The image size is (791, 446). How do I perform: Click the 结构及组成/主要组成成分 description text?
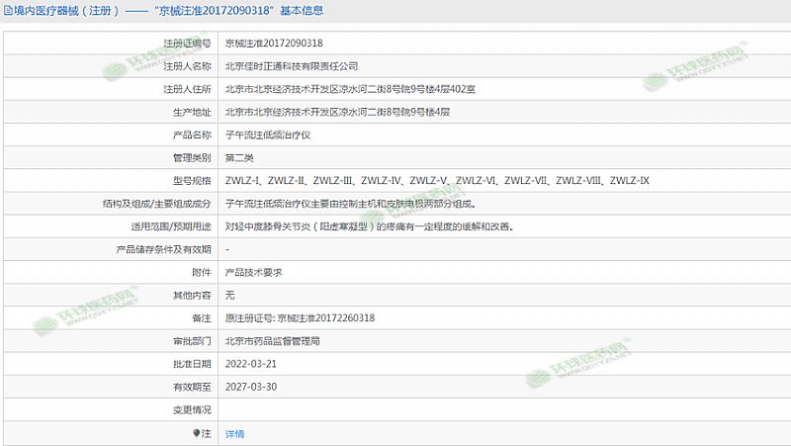coord(351,204)
